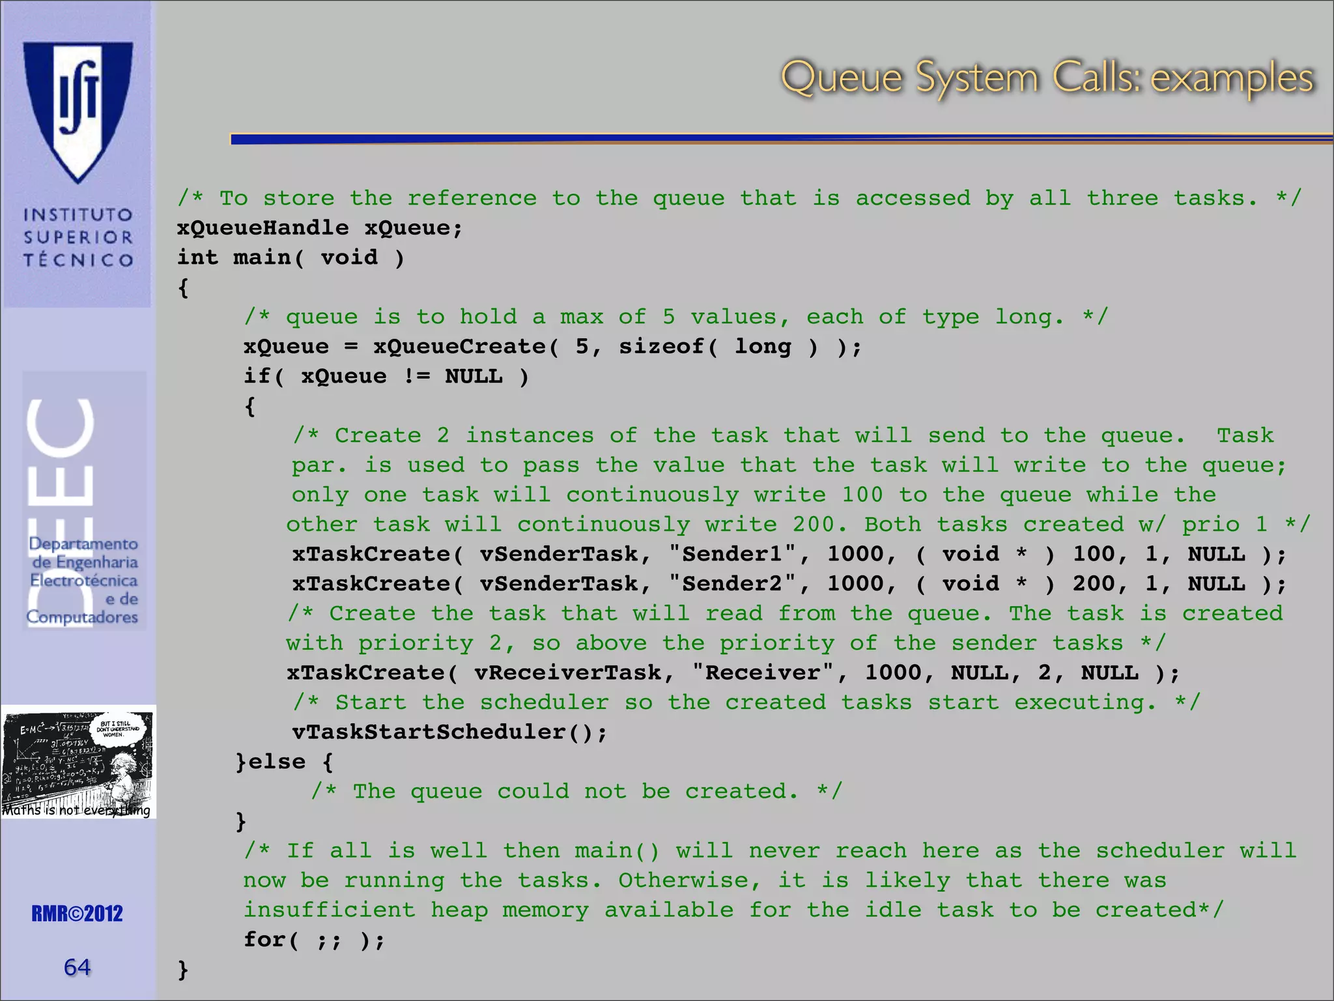Click the xTaskCreate vReceiverTask line
This screenshot has width=1334, height=1001.
[x=733, y=673]
